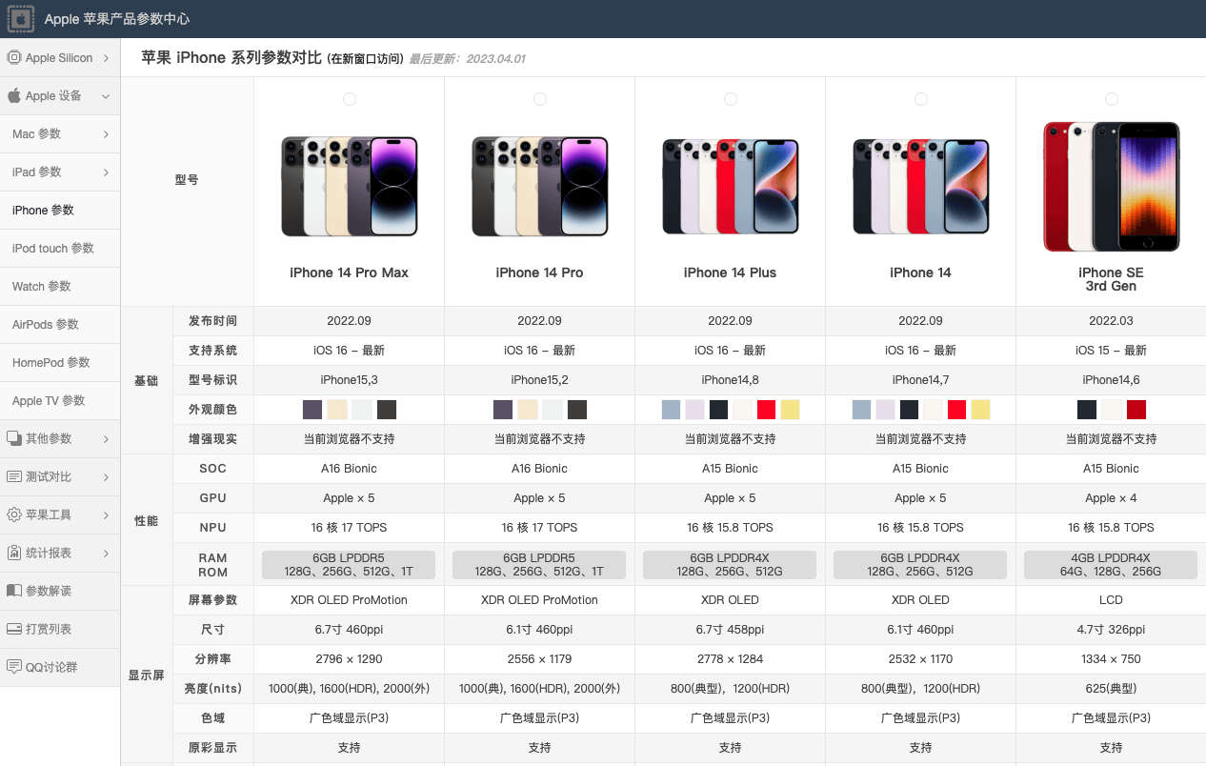Expand the Apple Silicon menu chevron
Screen dimensions: 1206x766
point(106,58)
